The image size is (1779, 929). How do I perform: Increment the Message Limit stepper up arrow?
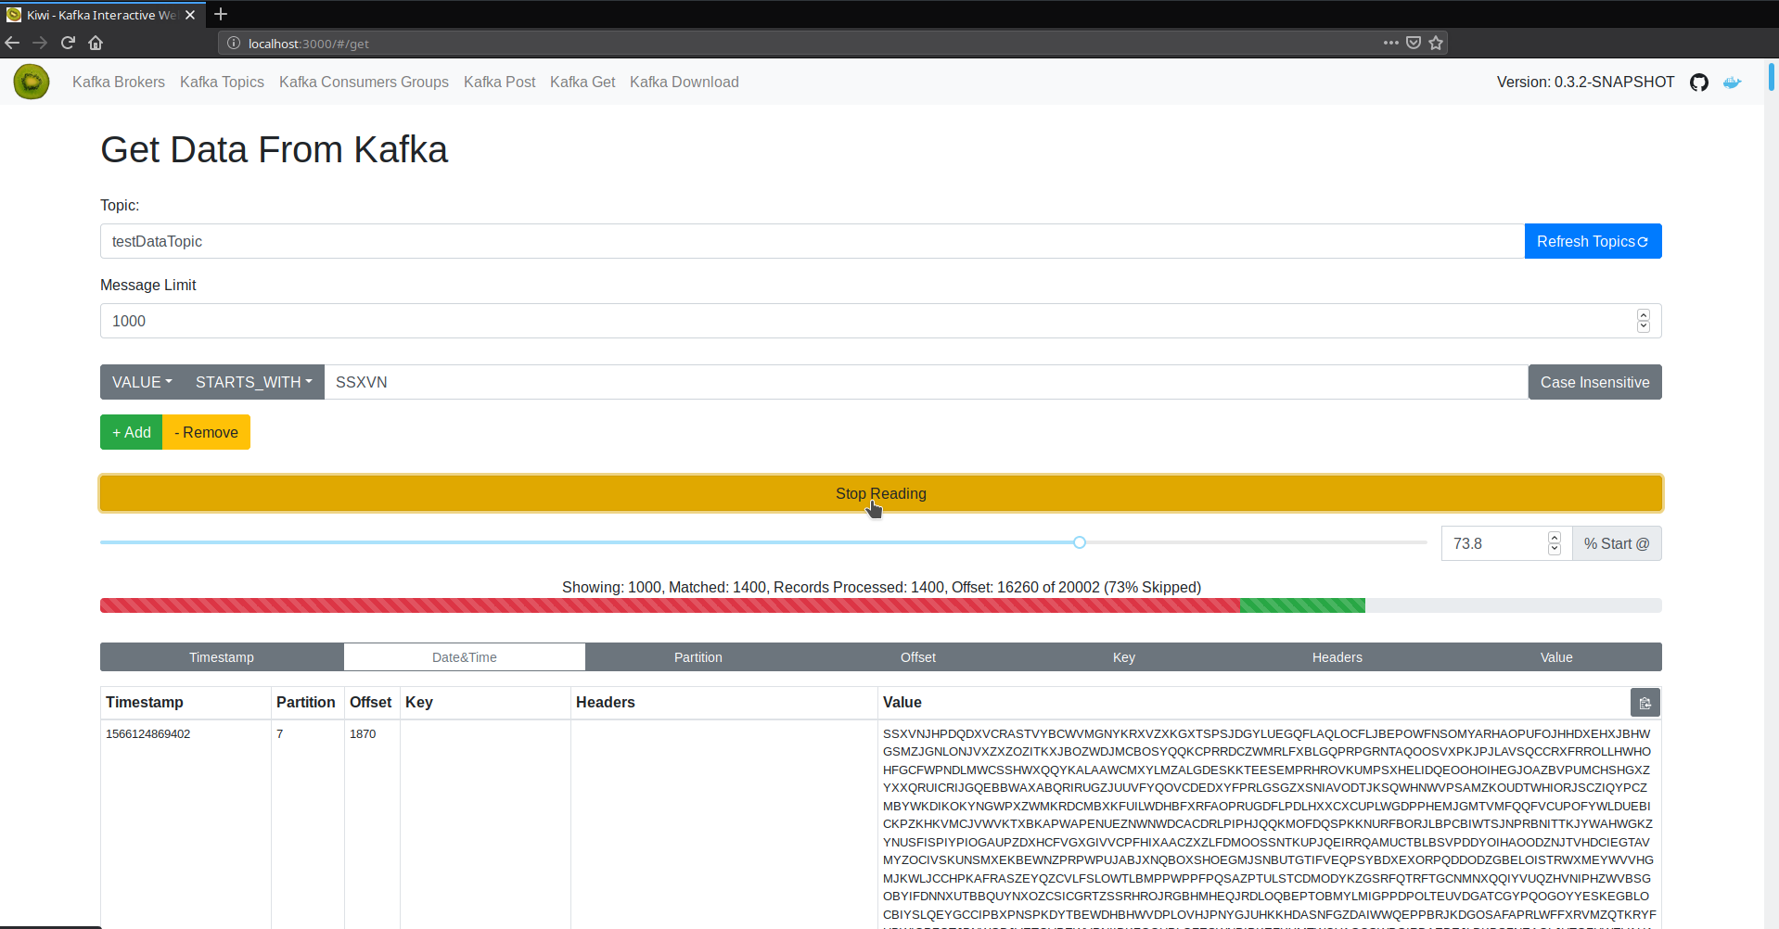(x=1644, y=315)
